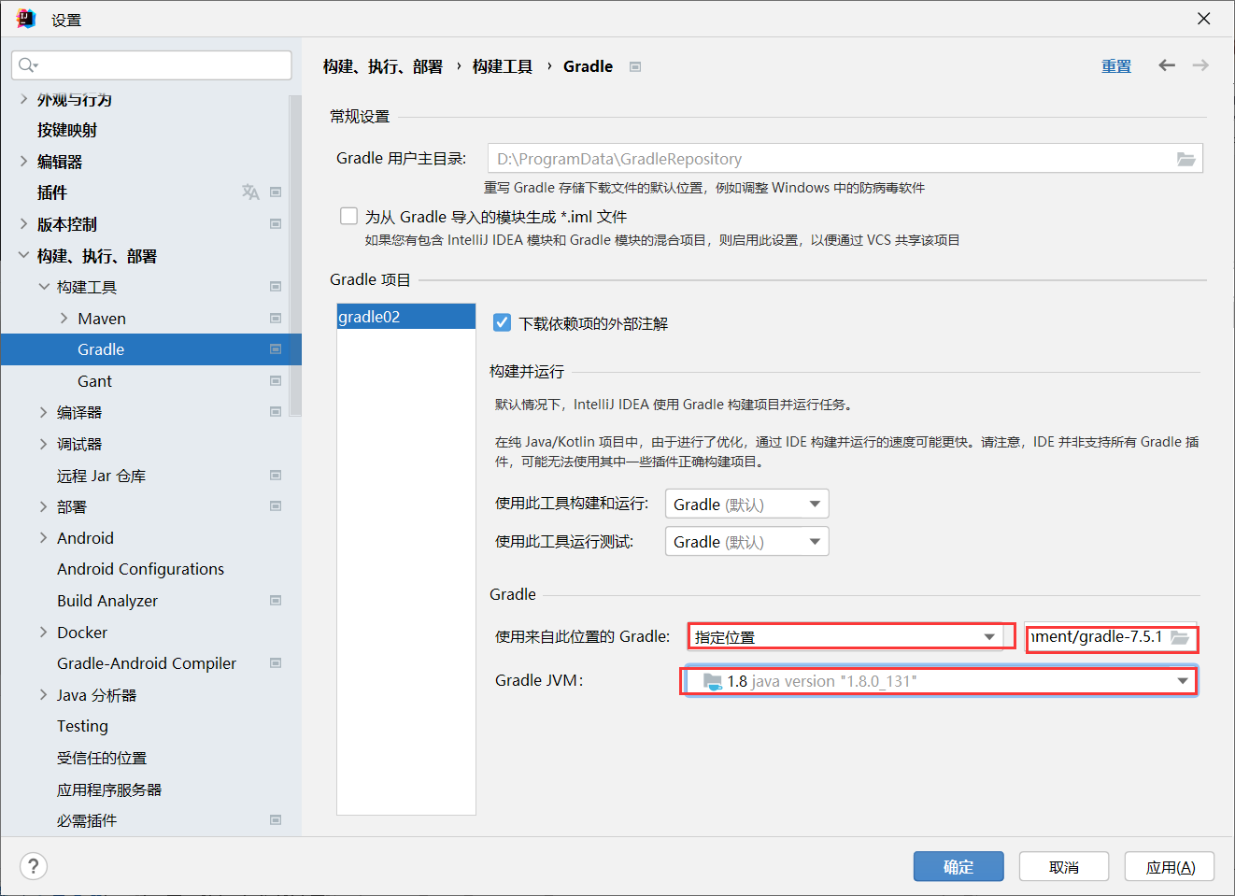Image resolution: width=1235 pixels, height=896 pixels.
Task: Click the project-level icon beside 远程 Jar 仓库
Action: coord(276,475)
